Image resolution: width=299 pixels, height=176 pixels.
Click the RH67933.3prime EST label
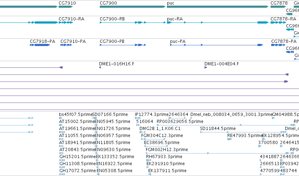(164, 157)
